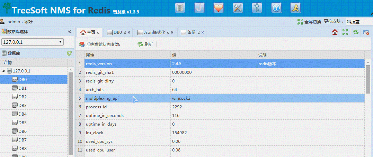
Task: Select the used_cpu_sys row
Action: coord(220,141)
